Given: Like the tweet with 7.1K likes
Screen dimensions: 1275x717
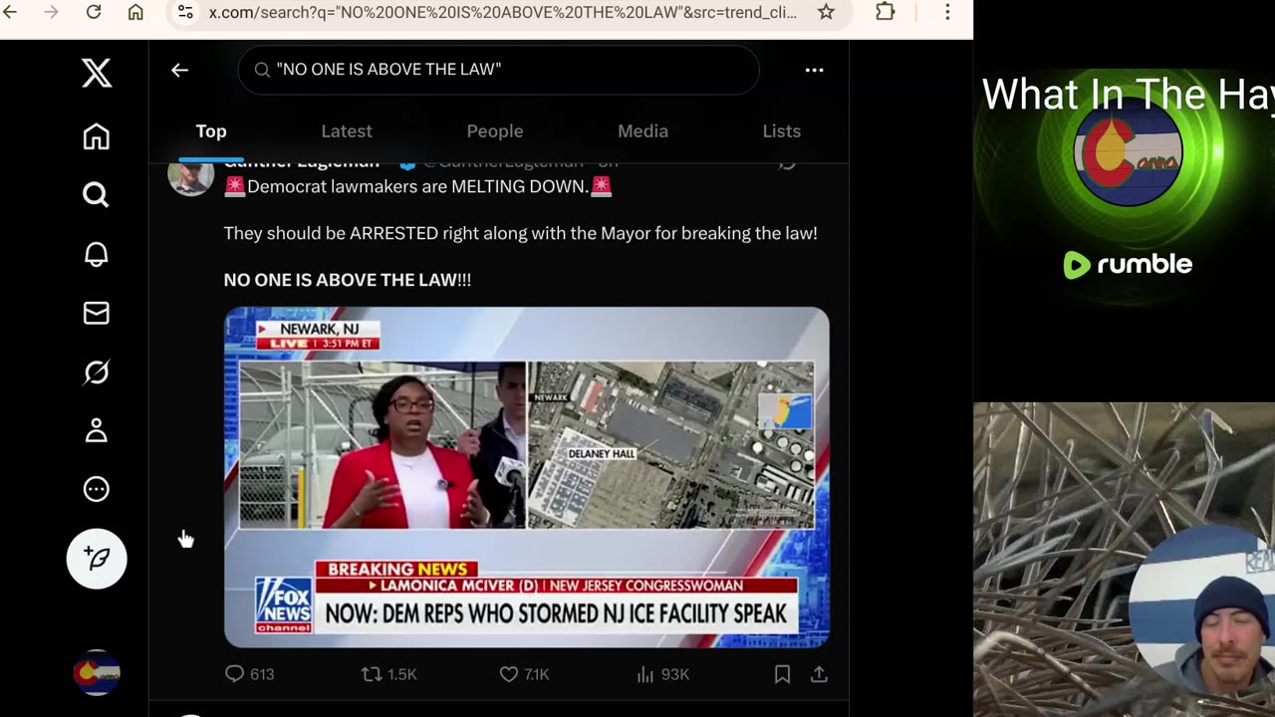Looking at the screenshot, I should [524, 674].
